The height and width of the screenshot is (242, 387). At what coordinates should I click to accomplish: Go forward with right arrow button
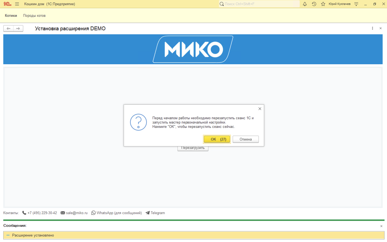point(18,29)
